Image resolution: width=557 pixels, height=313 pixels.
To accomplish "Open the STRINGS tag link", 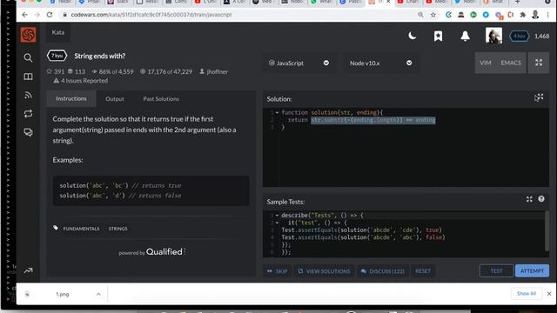I will 118,229.
